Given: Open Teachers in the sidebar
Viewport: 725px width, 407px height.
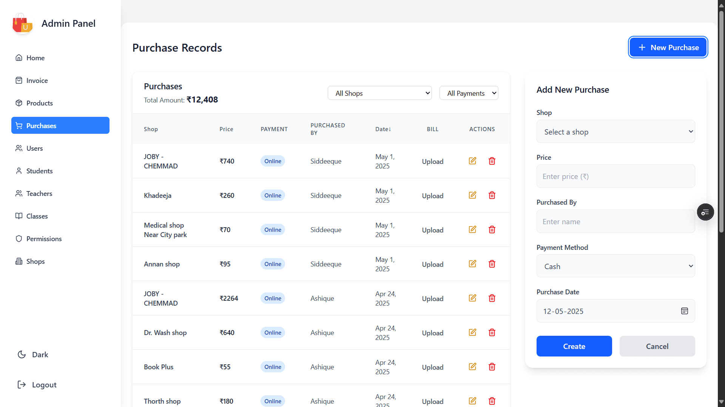Looking at the screenshot, I should (x=60, y=193).
